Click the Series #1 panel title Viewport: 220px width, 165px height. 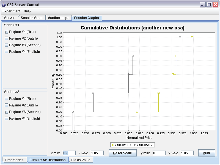click(x=12, y=25)
